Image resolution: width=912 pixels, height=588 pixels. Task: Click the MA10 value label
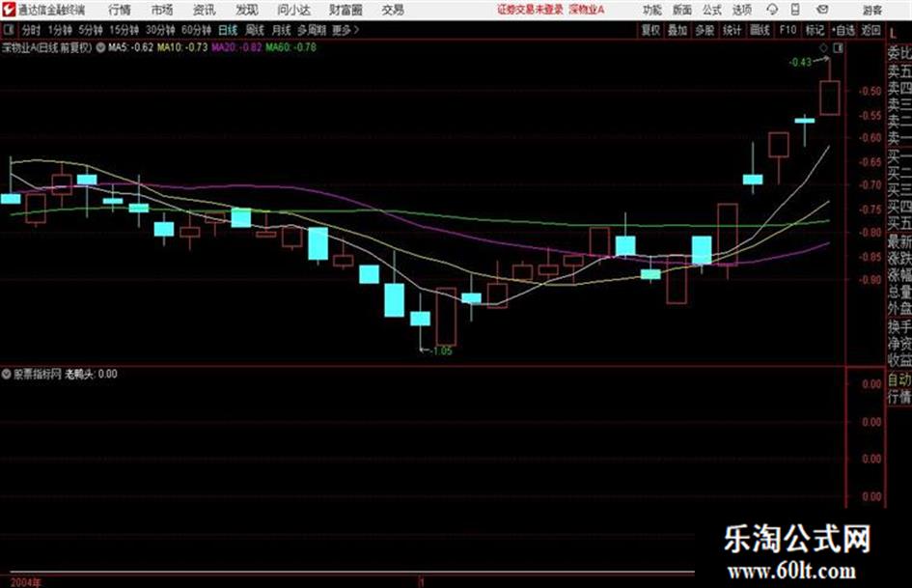[x=182, y=47]
